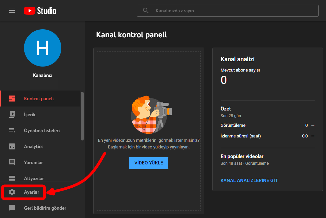Click the Analytics bar chart icon
The width and height of the screenshot is (326, 218).
tap(12, 146)
